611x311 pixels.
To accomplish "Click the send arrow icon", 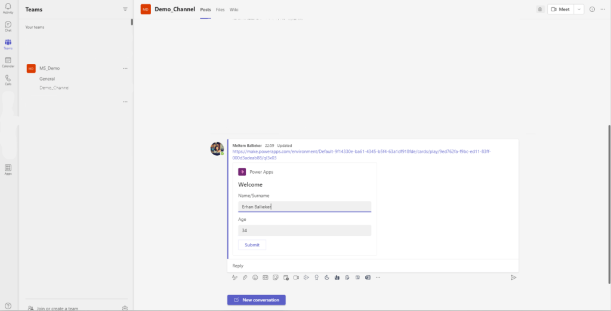I will pos(513,278).
